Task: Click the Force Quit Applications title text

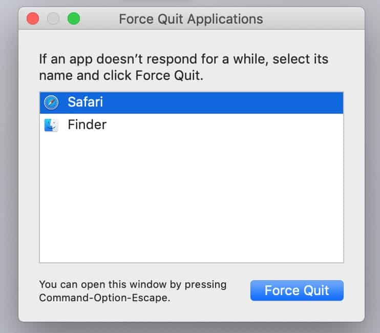Action: coord(191,19)
